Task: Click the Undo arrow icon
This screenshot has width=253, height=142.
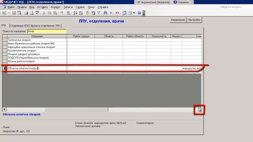Action: click(62, 13)
